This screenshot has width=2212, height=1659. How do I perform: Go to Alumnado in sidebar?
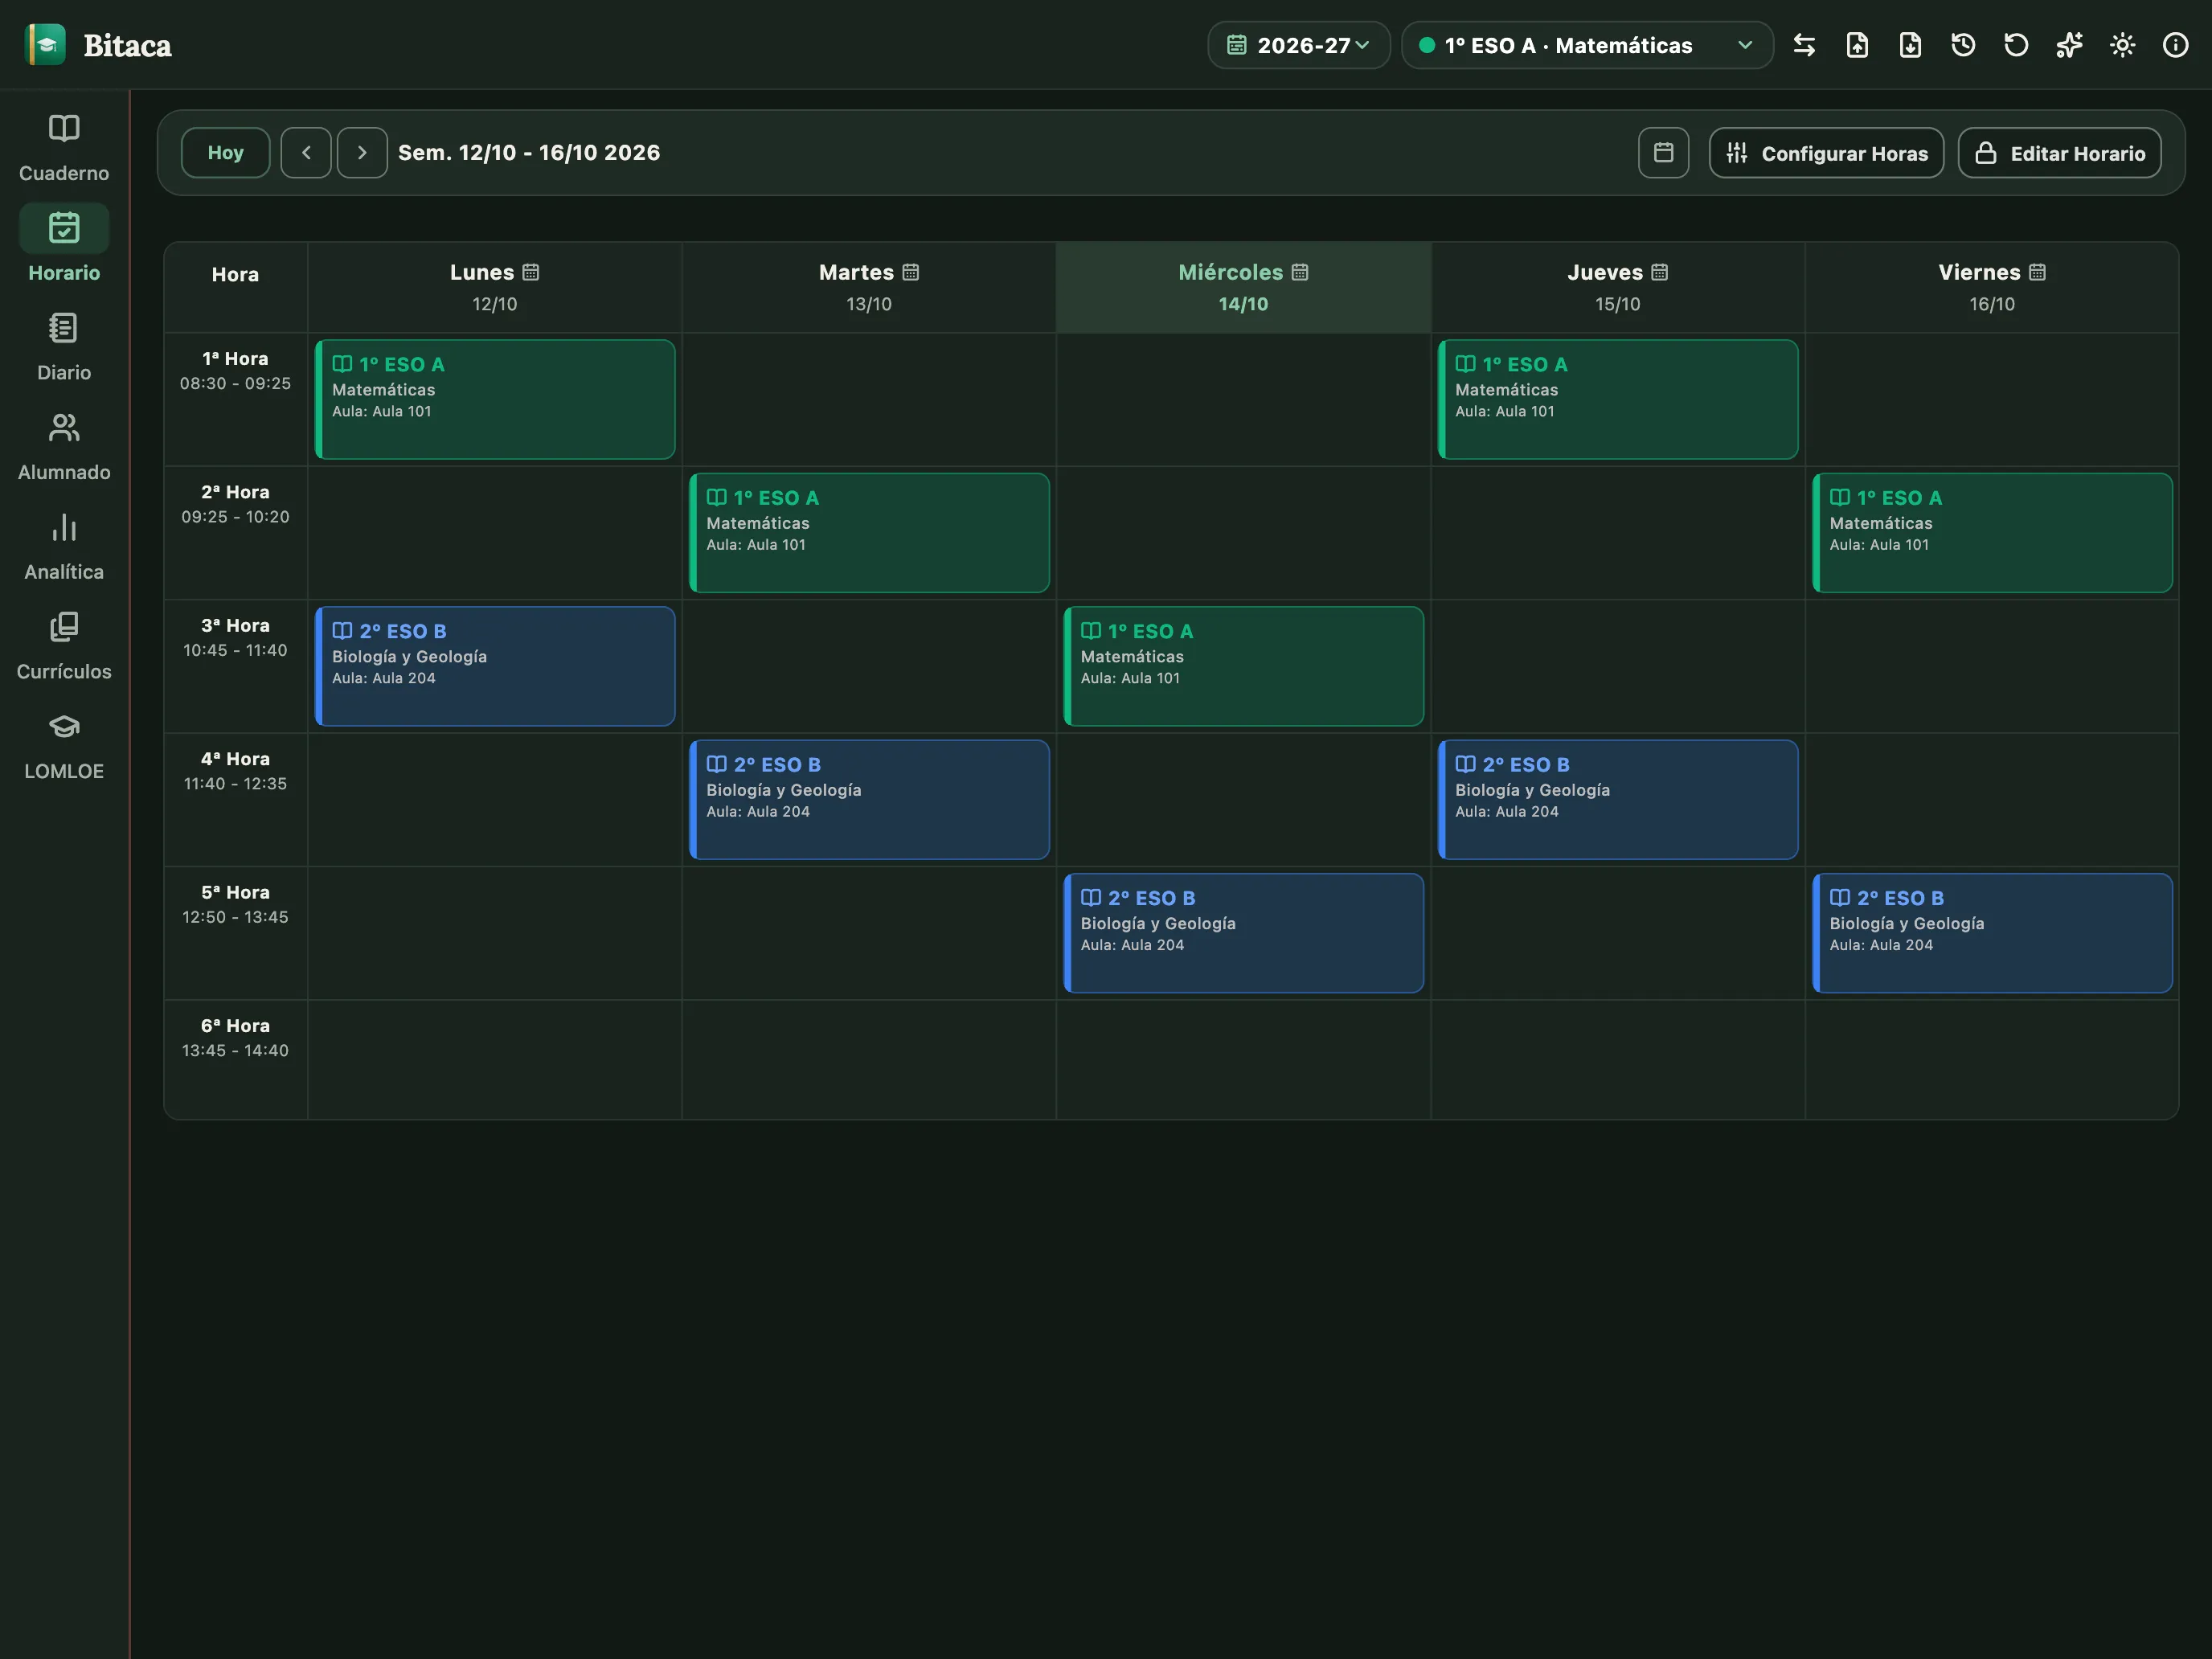click(x=64, y=447)
